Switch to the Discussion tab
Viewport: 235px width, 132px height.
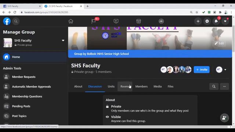pyautogui.click(x=95, y=87)
